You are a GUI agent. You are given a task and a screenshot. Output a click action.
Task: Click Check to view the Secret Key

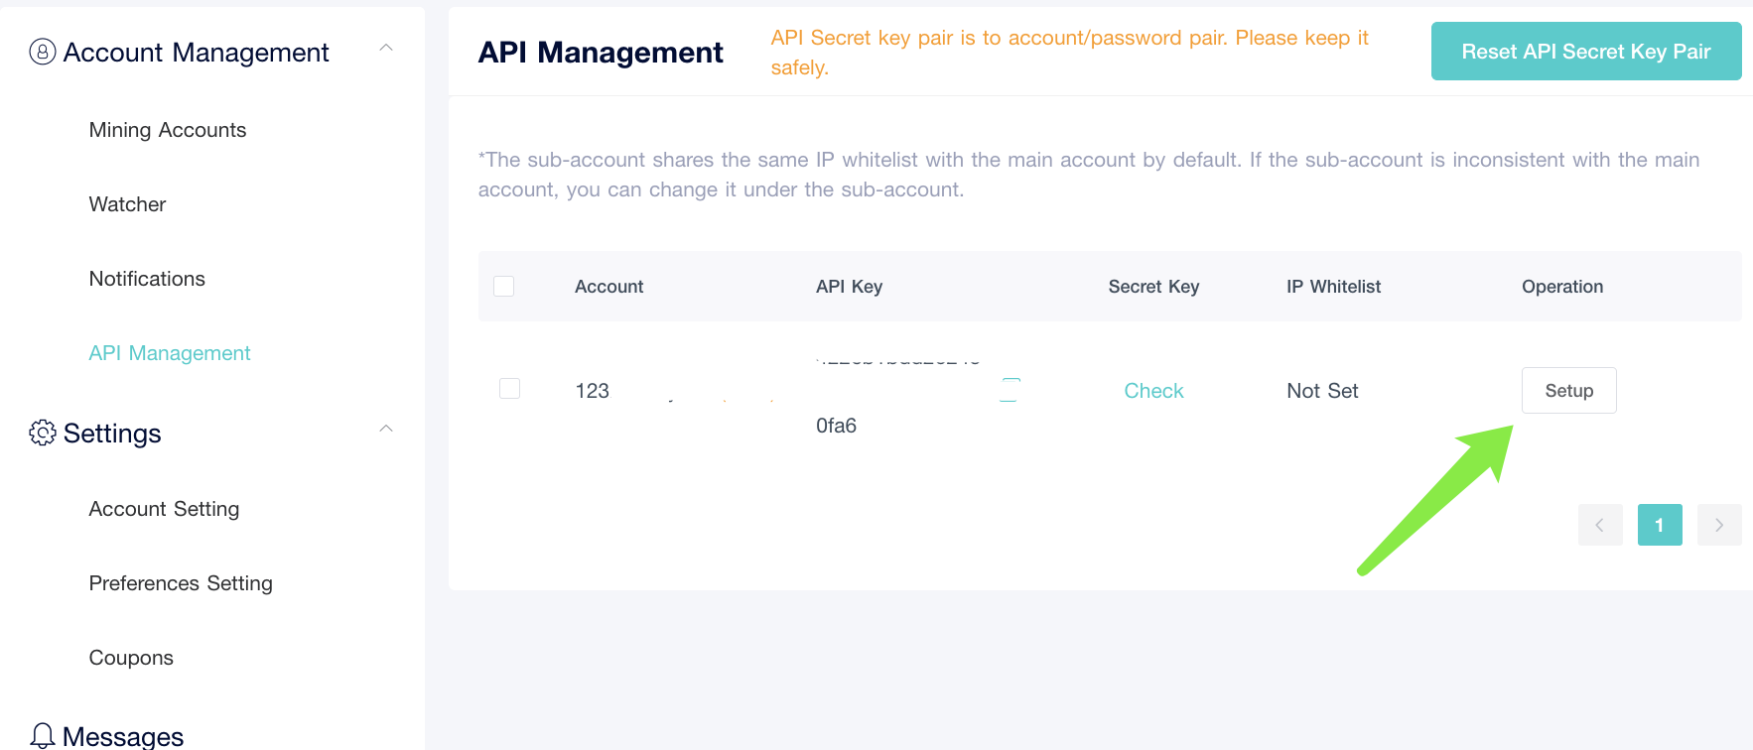[x=1153, y=390]
